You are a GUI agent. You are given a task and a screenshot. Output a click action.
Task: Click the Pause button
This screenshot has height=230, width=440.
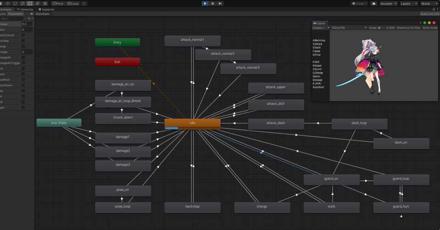pyautogui.click(x=213, y=3)
